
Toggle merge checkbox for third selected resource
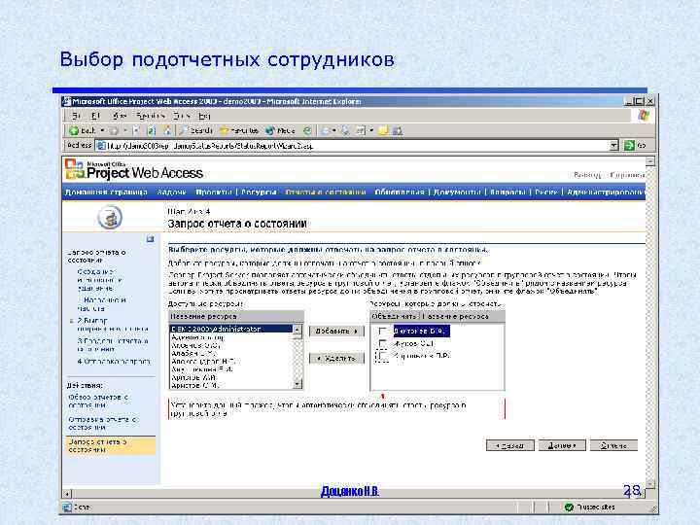tap(383, 356)
